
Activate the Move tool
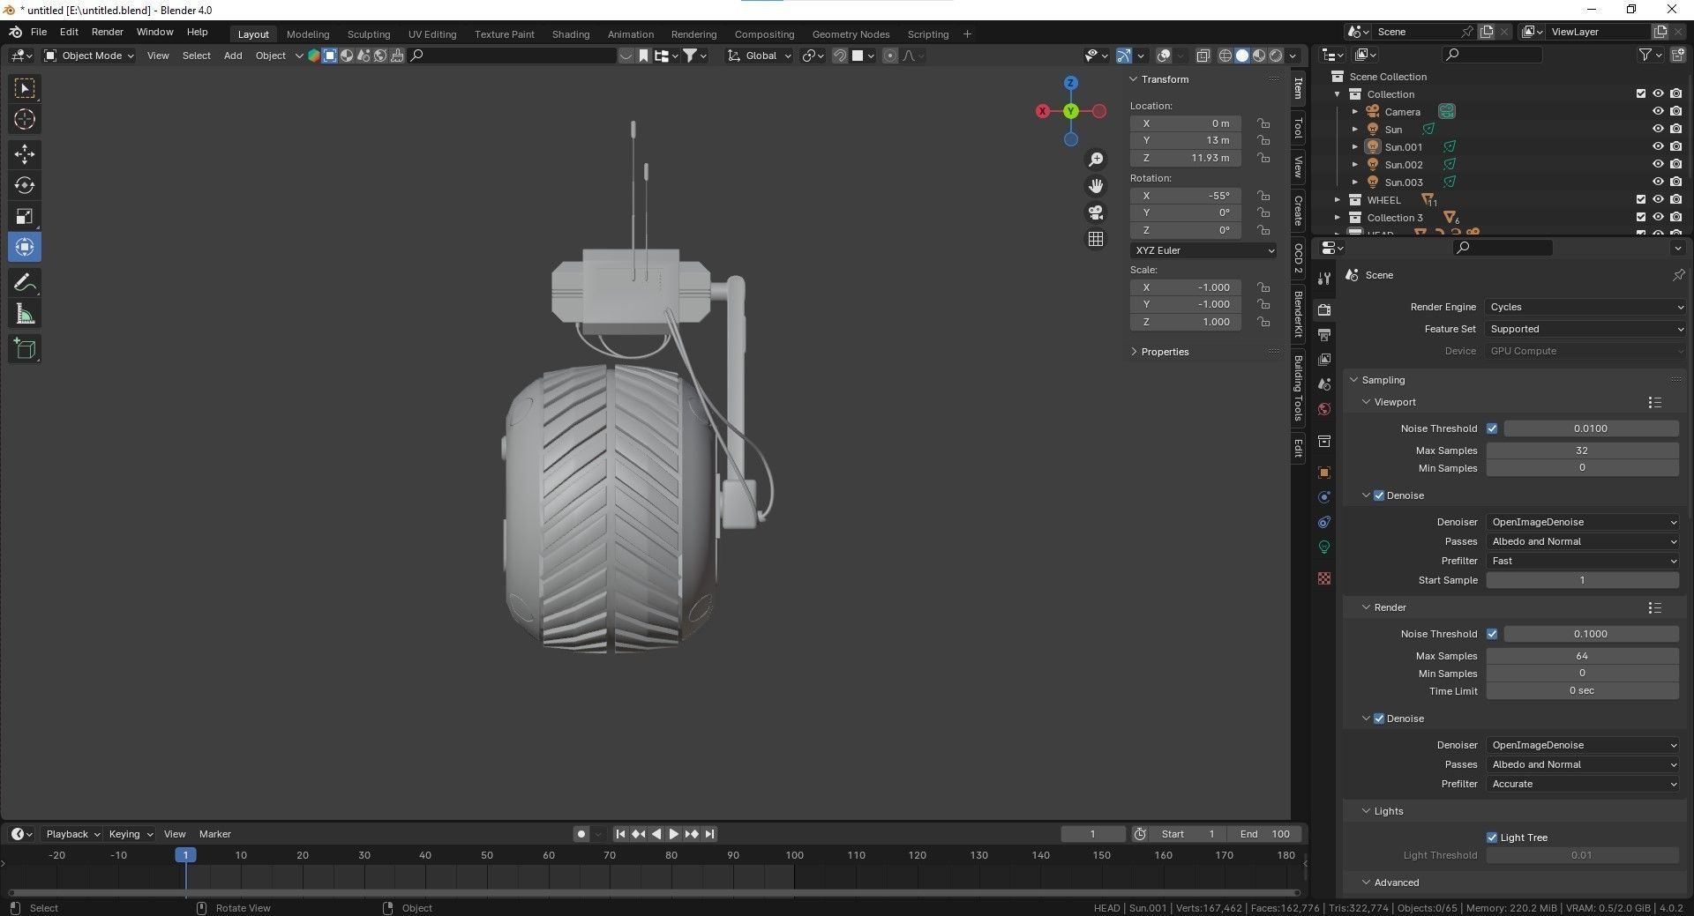click(x=25, y=154)
